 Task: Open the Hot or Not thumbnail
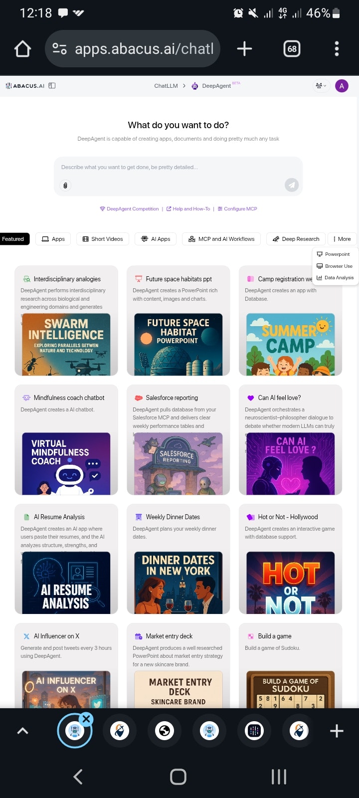coord(291,583)
